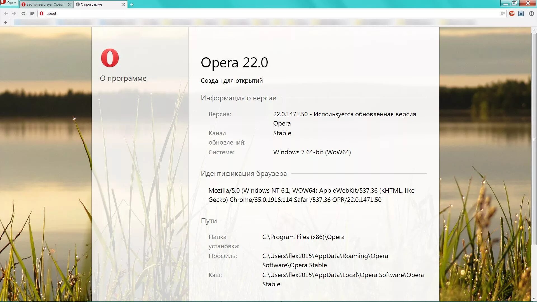537x302 pixels.
Task: Switch to the 'Вас приветствует Opera!' tab
Action: (x=45, y=4)
